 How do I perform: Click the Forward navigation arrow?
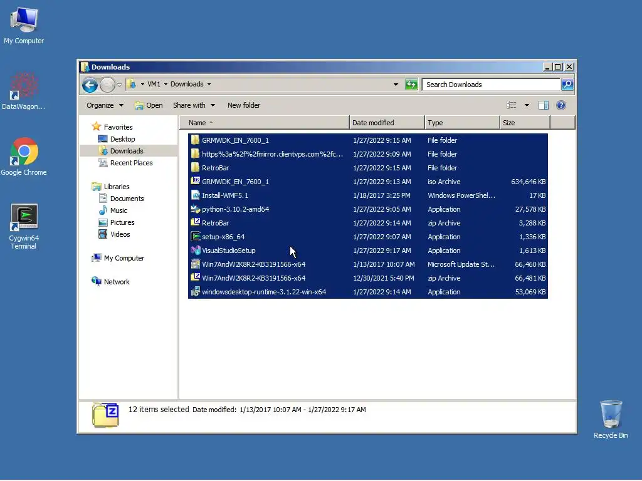click(107, 85)
